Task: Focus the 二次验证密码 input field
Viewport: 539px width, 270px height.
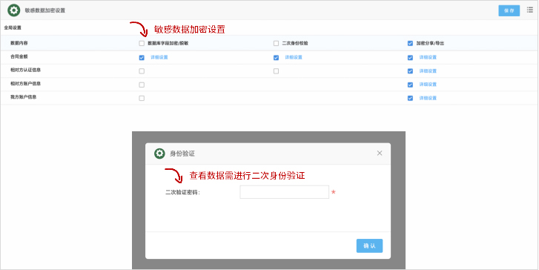Action: [x=284, y=192]
